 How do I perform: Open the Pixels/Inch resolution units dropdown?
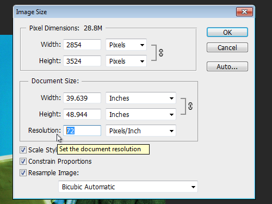tap(141, 131)
